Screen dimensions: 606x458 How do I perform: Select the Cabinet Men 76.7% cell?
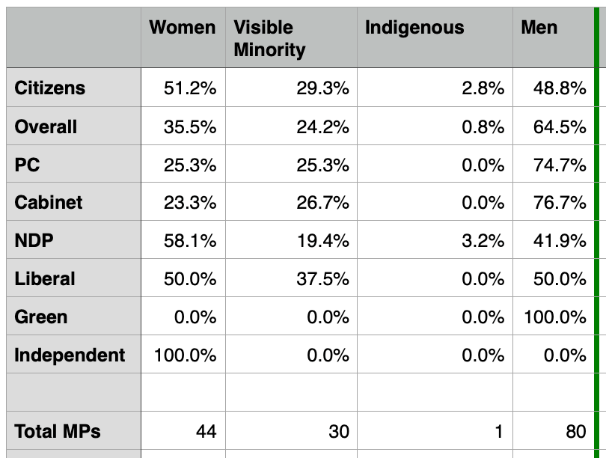[x=553, y=202]
